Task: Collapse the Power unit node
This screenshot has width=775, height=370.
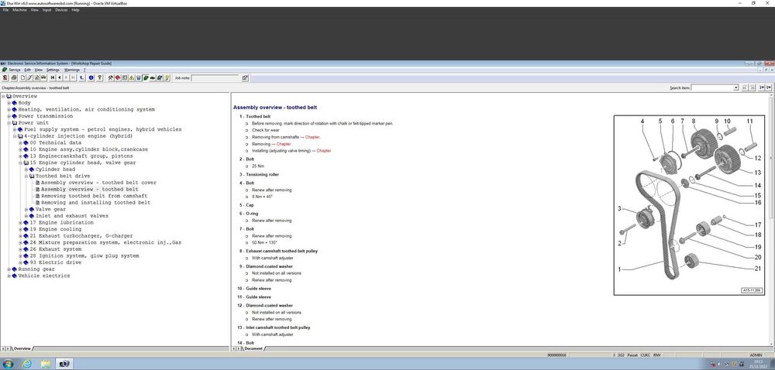Action: pos(9,123)
